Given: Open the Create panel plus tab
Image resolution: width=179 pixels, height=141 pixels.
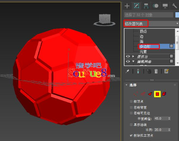Looking at the screenshot, I should (x=127, y=6).
